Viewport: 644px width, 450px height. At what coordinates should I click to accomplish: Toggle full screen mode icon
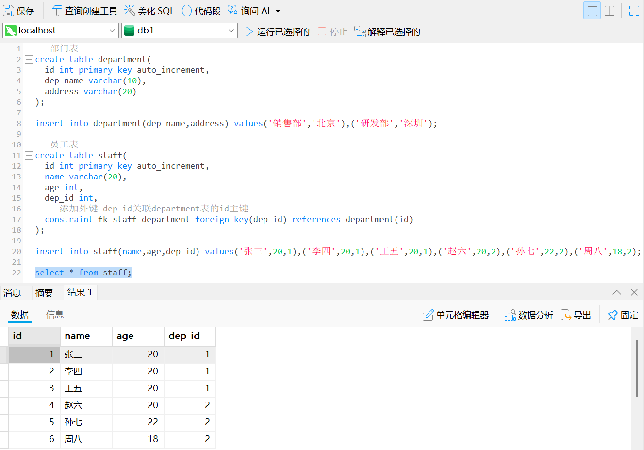tap(634, 11)
